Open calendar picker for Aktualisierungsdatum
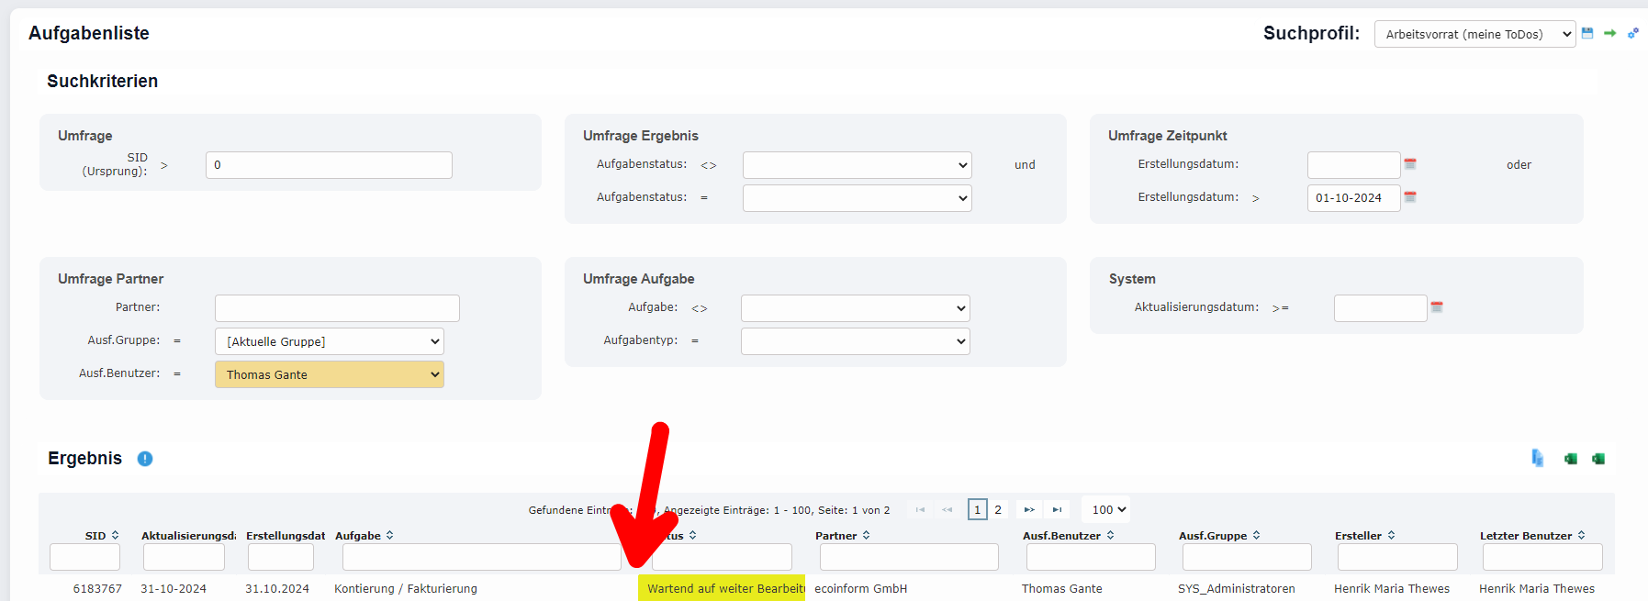 click(x=1437, y=307)
